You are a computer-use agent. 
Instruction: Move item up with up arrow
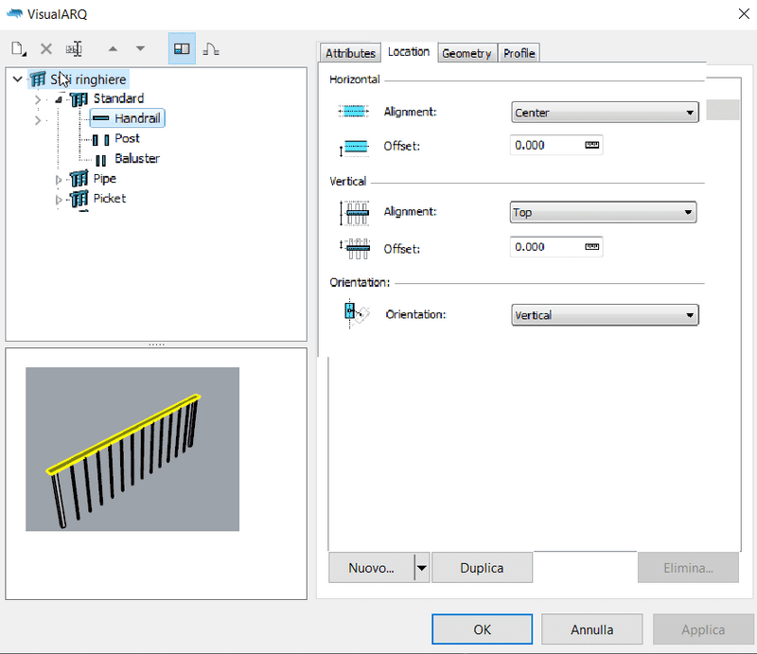coord(113,49)
